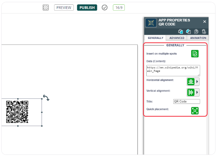Click the Quick placement icon
This screenshot has height=158, width=218.
click(x=195, y=111)
